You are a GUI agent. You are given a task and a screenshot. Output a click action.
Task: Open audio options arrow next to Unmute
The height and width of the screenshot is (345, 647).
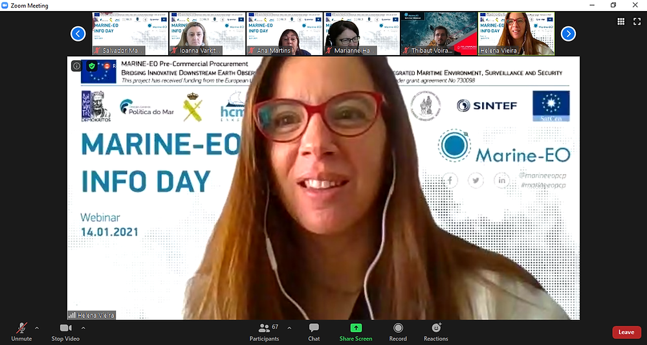click(x=37, y=328)
